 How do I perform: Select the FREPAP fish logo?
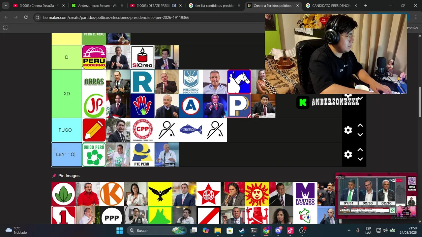coord(191,130)
